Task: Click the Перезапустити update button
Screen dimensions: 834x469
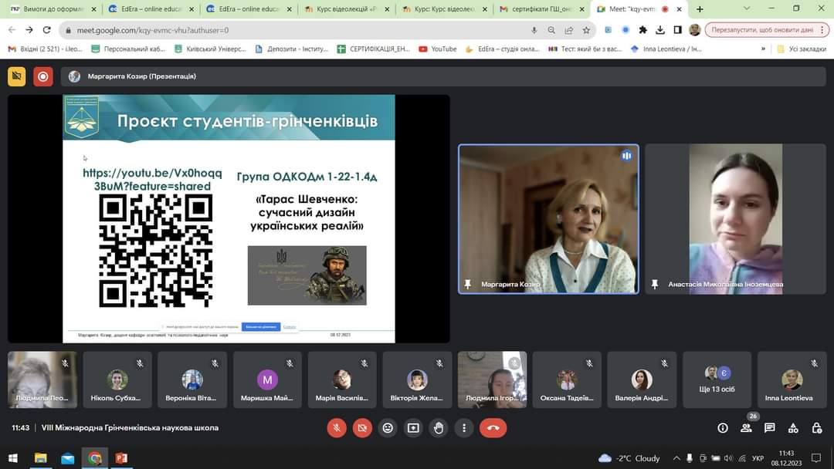Action: pyautogui.click(x=761, y=30)
